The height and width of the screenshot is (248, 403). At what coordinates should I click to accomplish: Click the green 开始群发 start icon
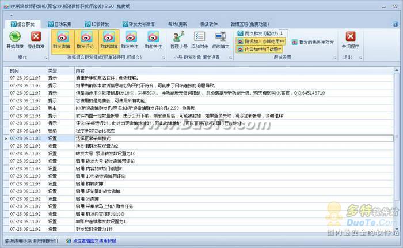click(x=15, y=36)
